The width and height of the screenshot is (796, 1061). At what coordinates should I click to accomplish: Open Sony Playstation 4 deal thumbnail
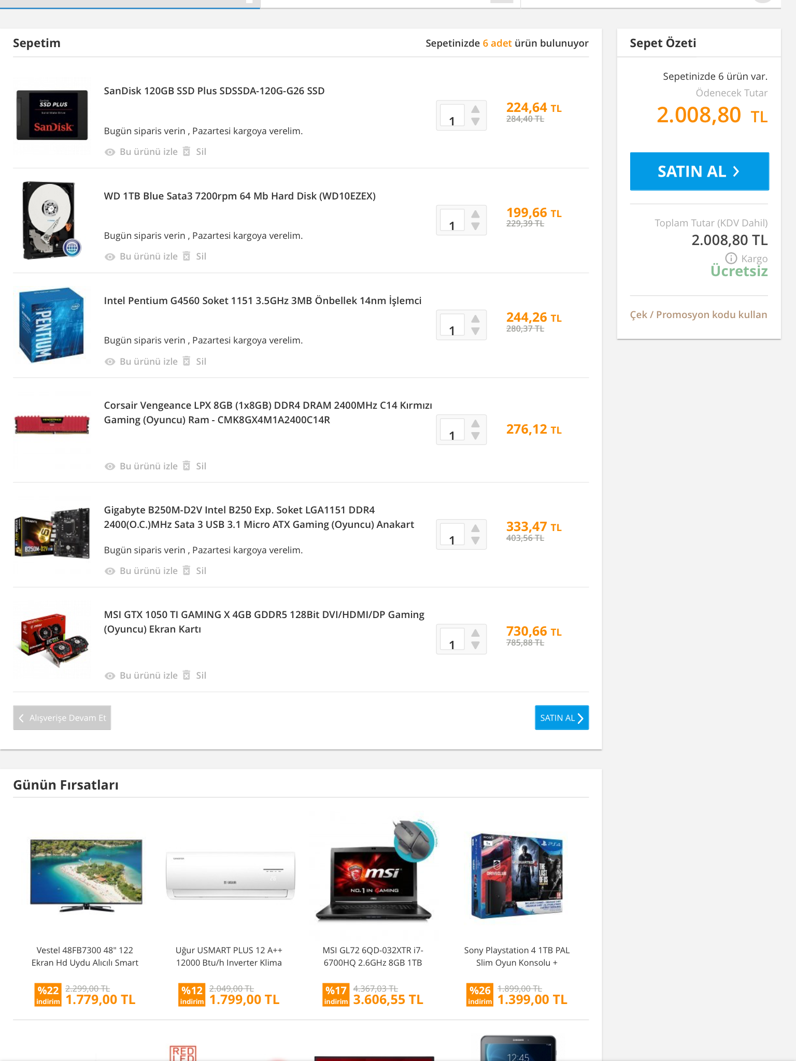click(517, 876)
